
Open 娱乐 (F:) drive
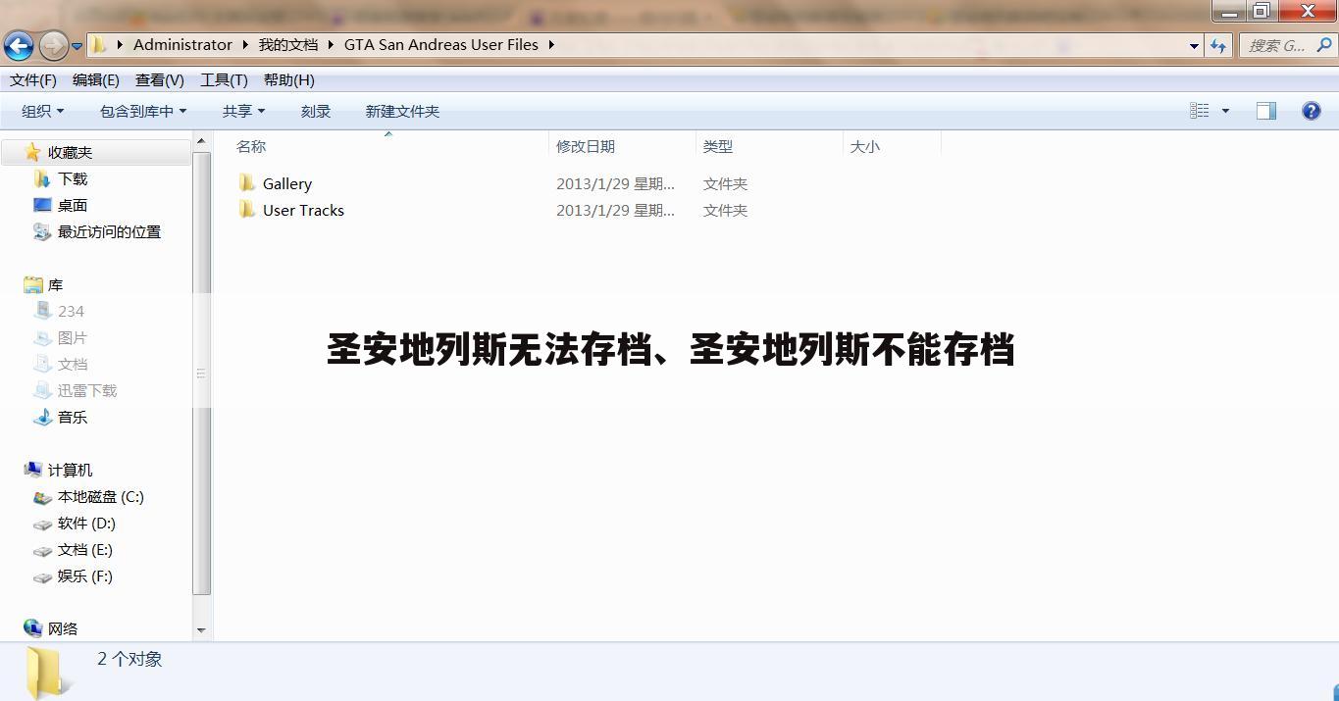pyautogui.click(x=84, y=576)
